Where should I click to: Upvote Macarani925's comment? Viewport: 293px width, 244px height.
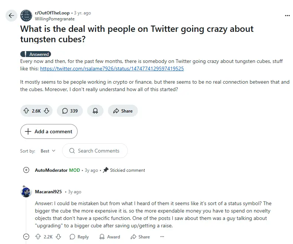(x=38, y=237)
